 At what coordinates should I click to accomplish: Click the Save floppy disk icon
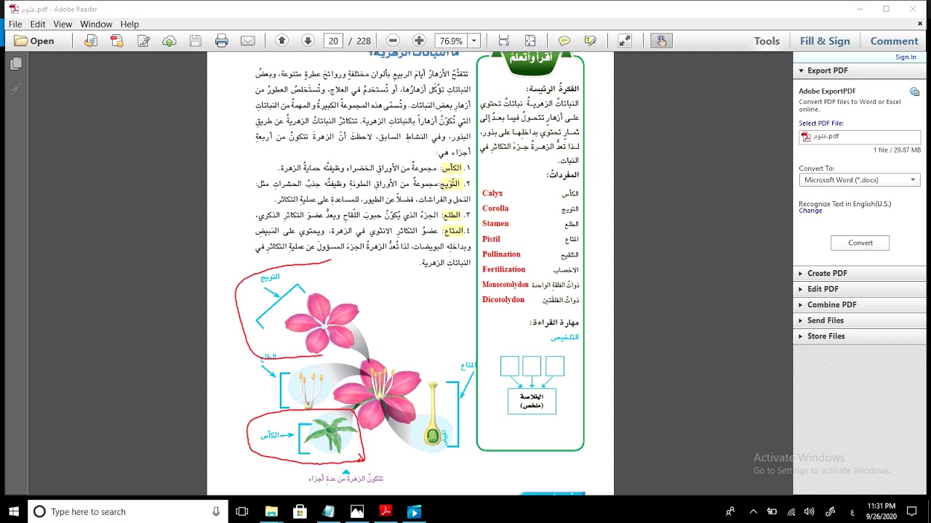pos(195,41)
